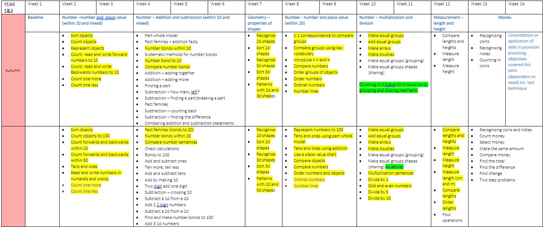Select the 'Two step problems' bullet
543x227 pixels.
coord(497,180)
